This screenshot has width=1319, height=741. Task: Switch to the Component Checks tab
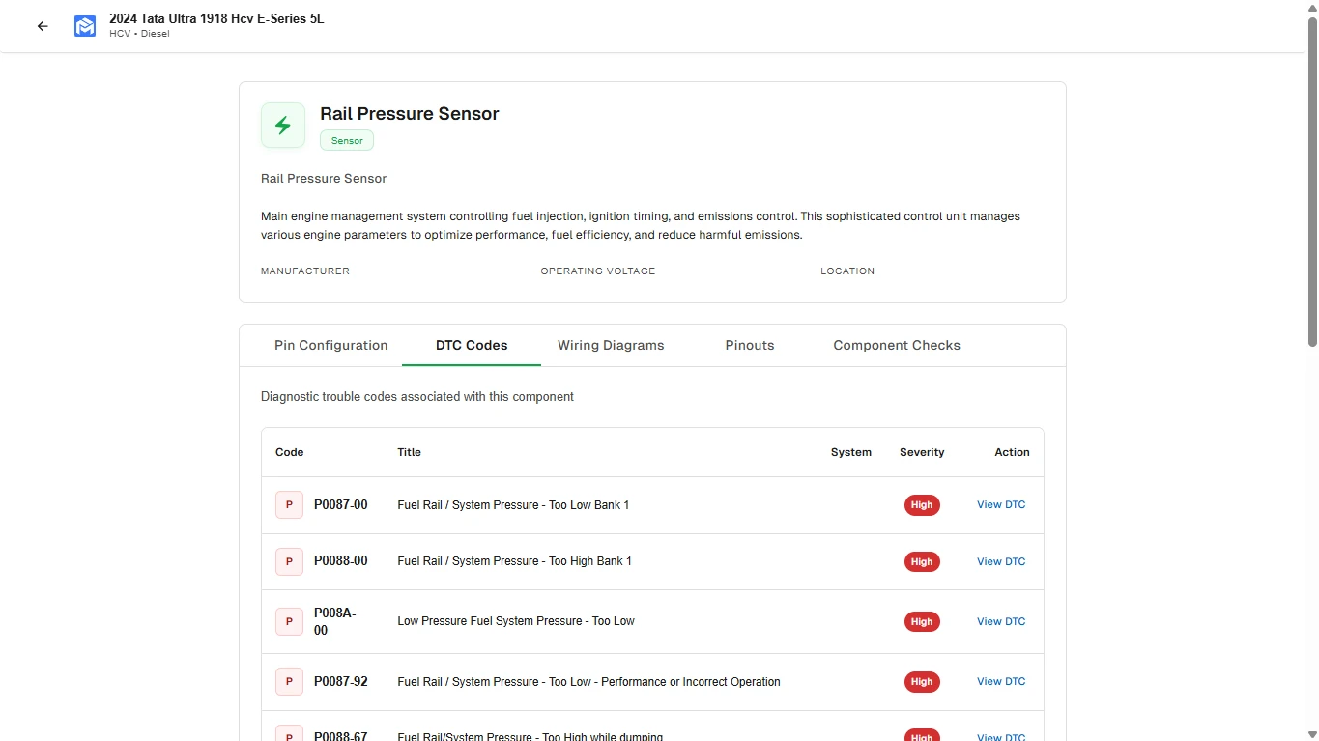[897, 345]
